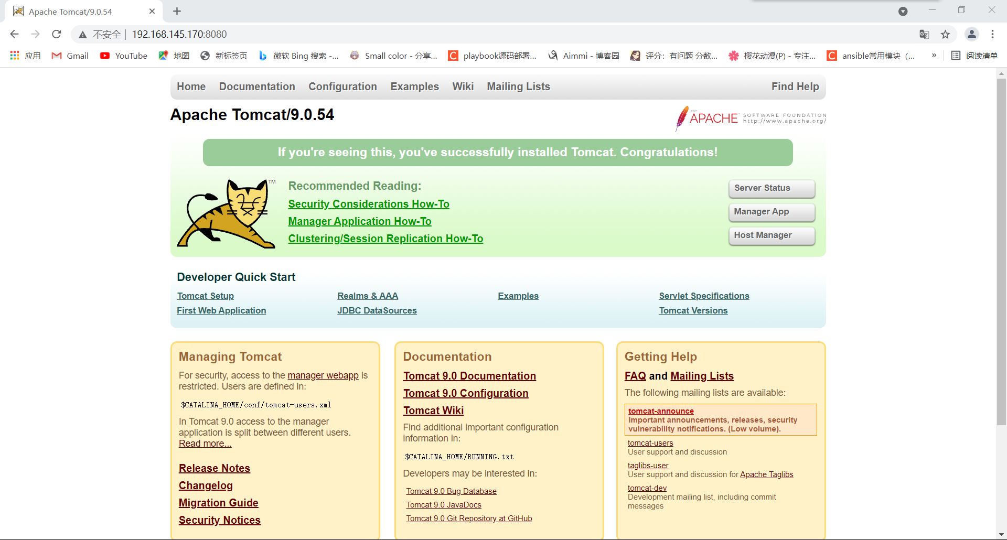Open the 阅读清单 reading list
Screen dimensions: 1007x540
(974, 56)
